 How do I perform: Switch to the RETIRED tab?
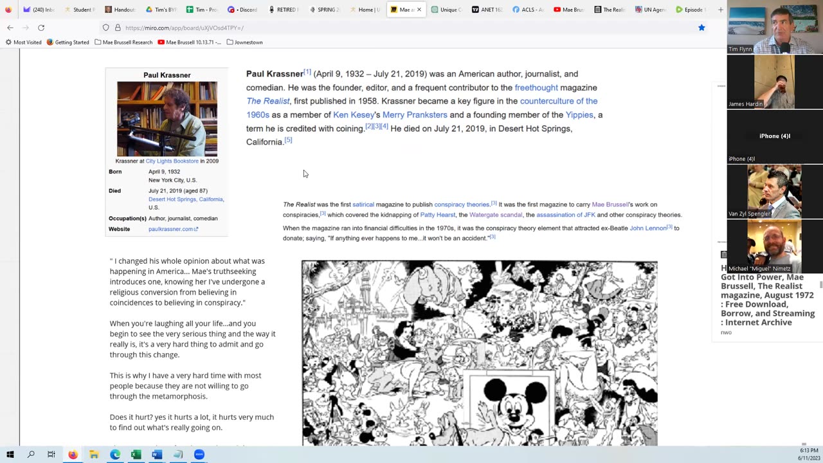(x=283, y=10)
